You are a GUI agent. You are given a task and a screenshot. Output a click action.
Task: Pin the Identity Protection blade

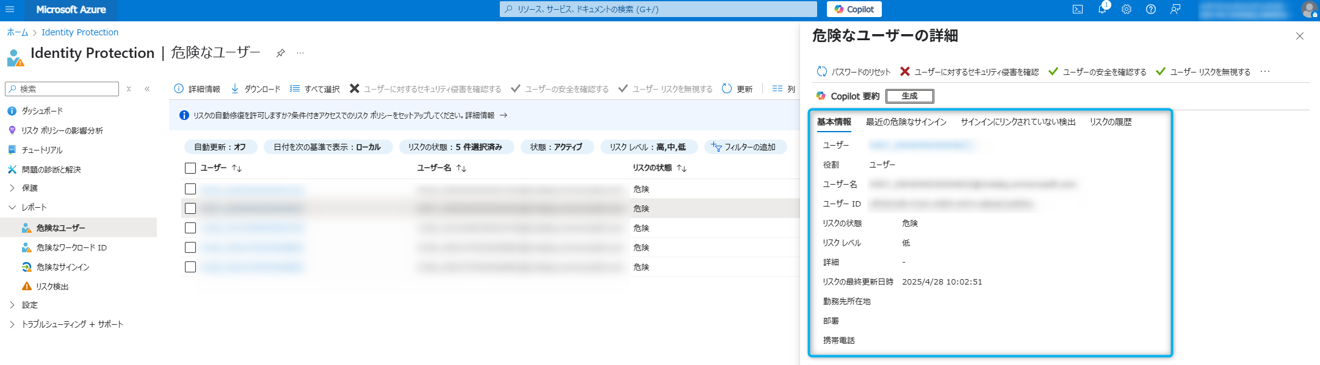(x=280, y=53)
